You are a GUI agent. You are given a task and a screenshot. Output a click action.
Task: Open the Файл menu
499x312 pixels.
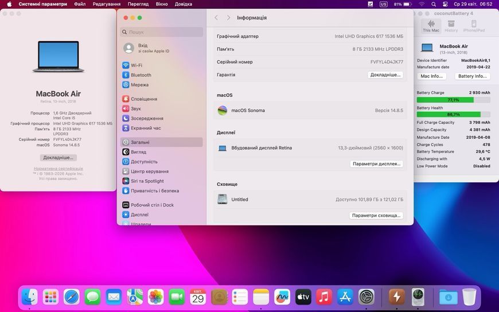[x=80, y=4]
